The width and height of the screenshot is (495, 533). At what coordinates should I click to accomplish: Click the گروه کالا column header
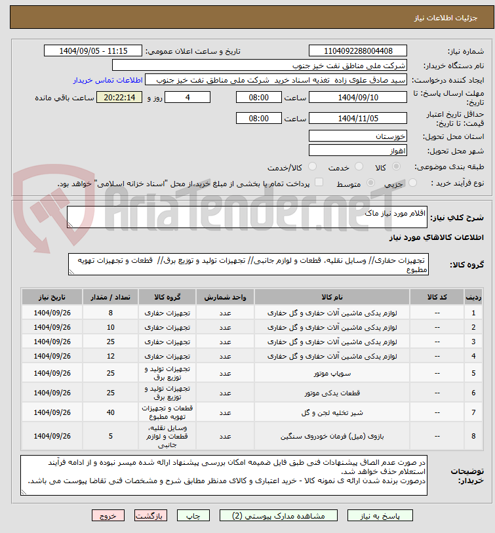pyautogui.click(x=167, y=297)
